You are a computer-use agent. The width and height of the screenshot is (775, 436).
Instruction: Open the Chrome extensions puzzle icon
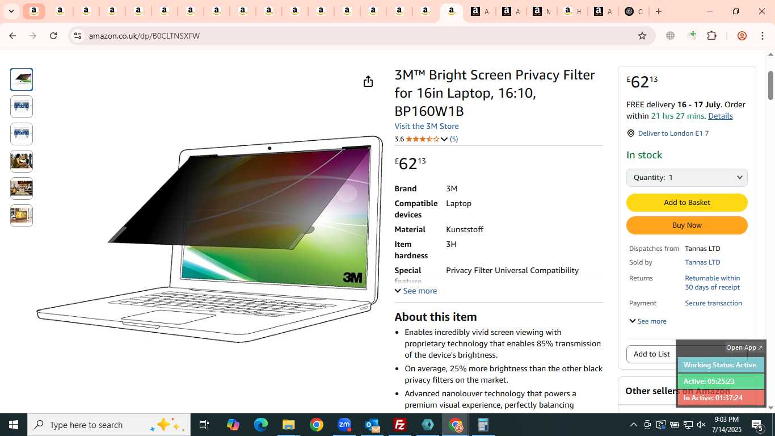point(711,36)
